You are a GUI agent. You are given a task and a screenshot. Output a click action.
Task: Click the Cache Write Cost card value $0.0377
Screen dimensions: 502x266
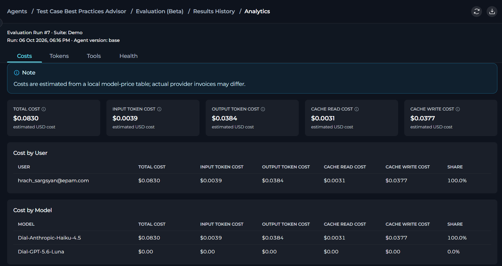coord(423,118)
